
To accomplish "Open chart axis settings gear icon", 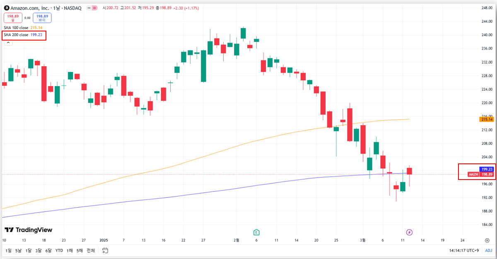I will click(x=487, y=240).
